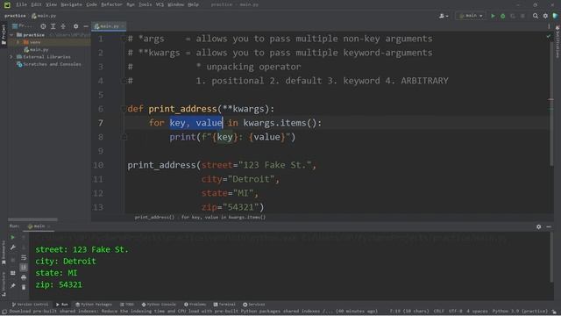Toggle the Project side tool window button
The image size is (561, 316).
[x=4, y=35]
